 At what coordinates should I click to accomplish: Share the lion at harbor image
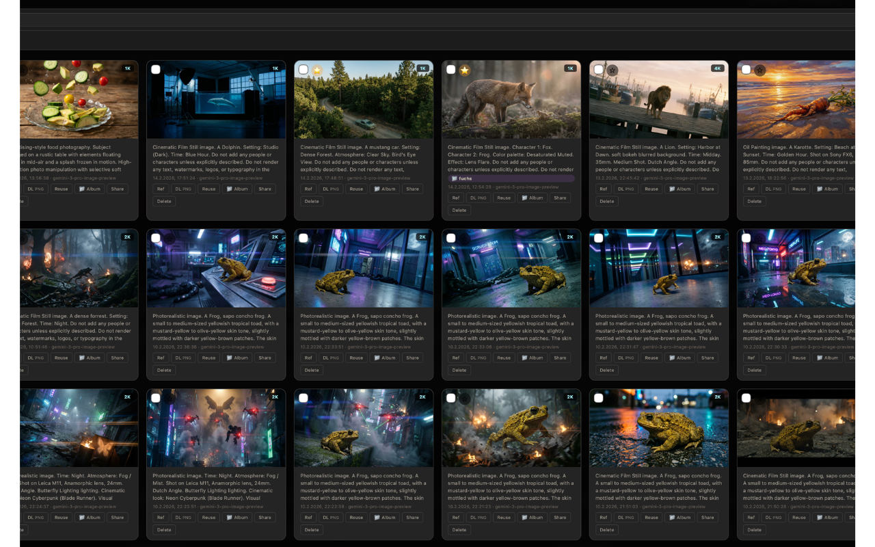point(708,189)
